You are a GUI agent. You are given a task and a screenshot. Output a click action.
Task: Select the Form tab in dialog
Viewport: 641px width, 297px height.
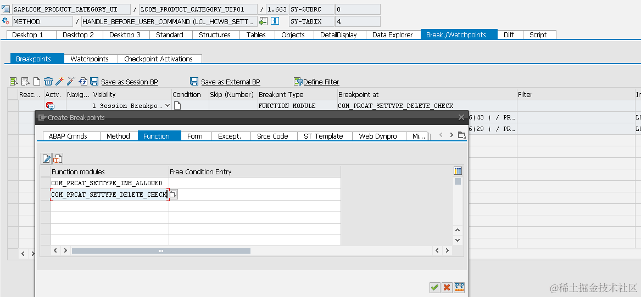click(x=194, y=136)
